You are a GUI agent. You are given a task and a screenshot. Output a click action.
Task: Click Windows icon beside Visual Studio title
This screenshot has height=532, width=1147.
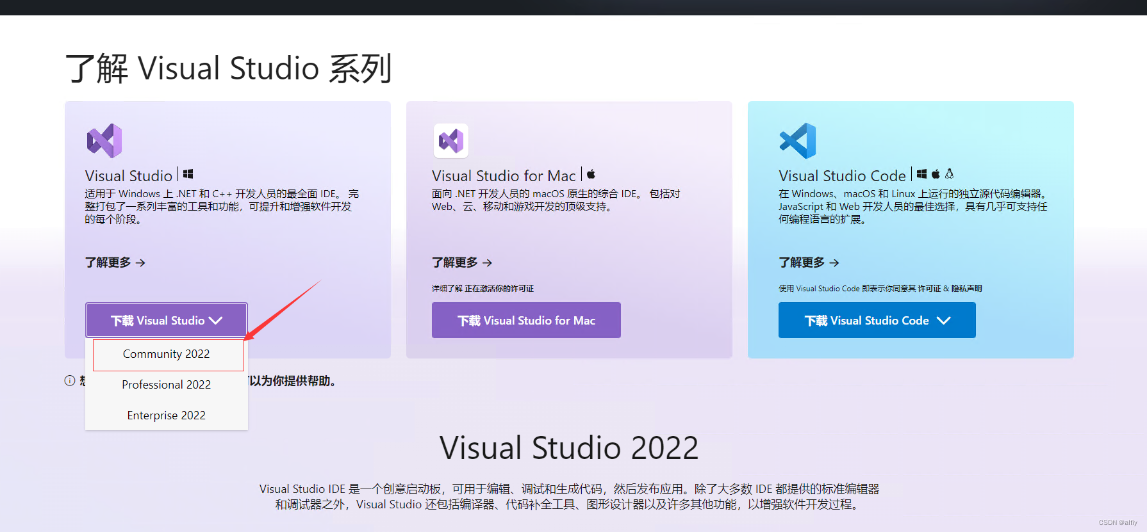(188, 174)
